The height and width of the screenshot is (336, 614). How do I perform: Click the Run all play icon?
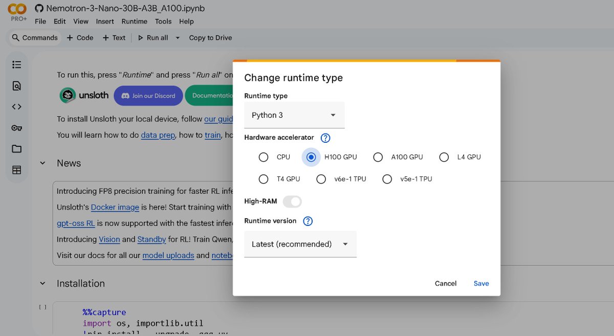[x=140, y=38]
